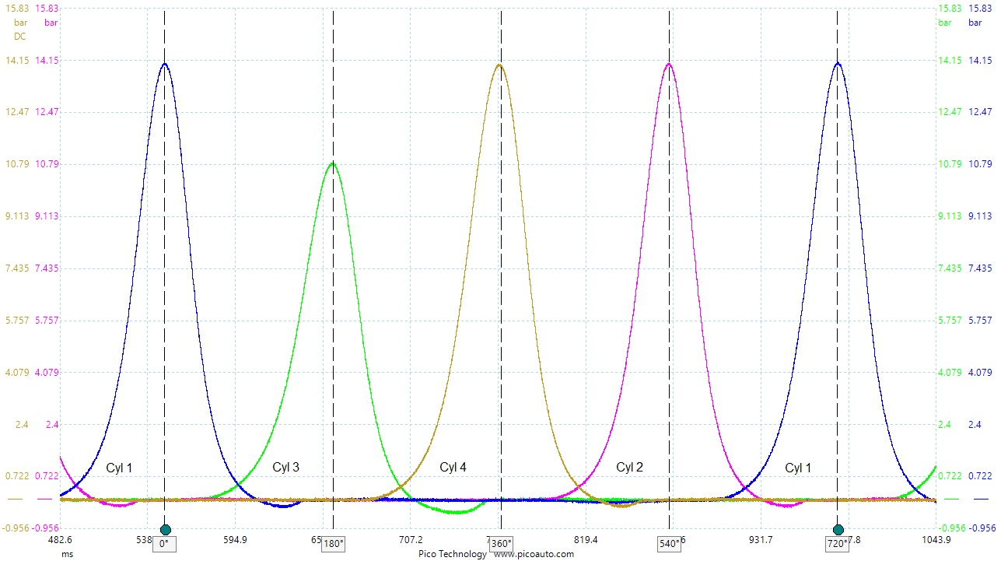Click the magenta bar unit axis label

(51, 23)
